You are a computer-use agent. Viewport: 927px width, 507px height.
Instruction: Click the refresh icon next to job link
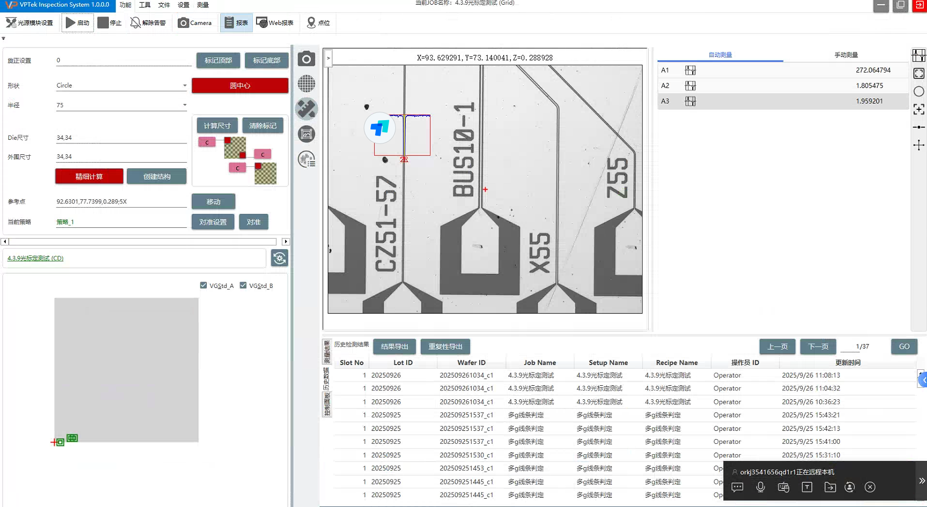279,258
